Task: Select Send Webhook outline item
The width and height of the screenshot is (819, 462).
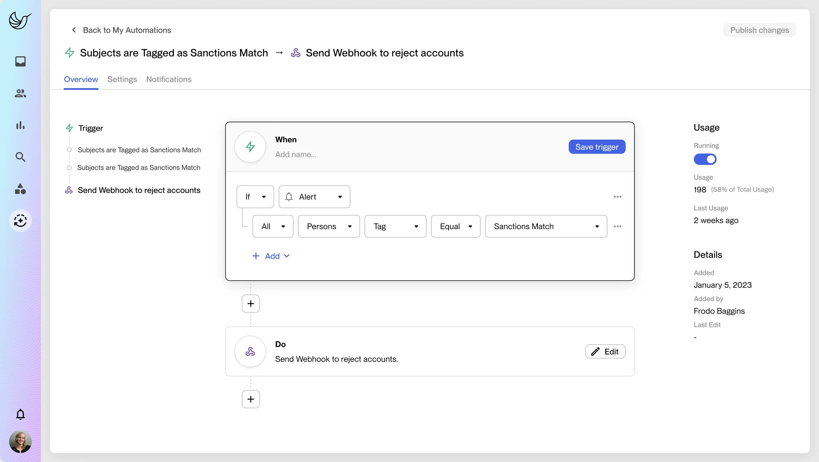Action: pyautogui.click(x=139, y=190)
